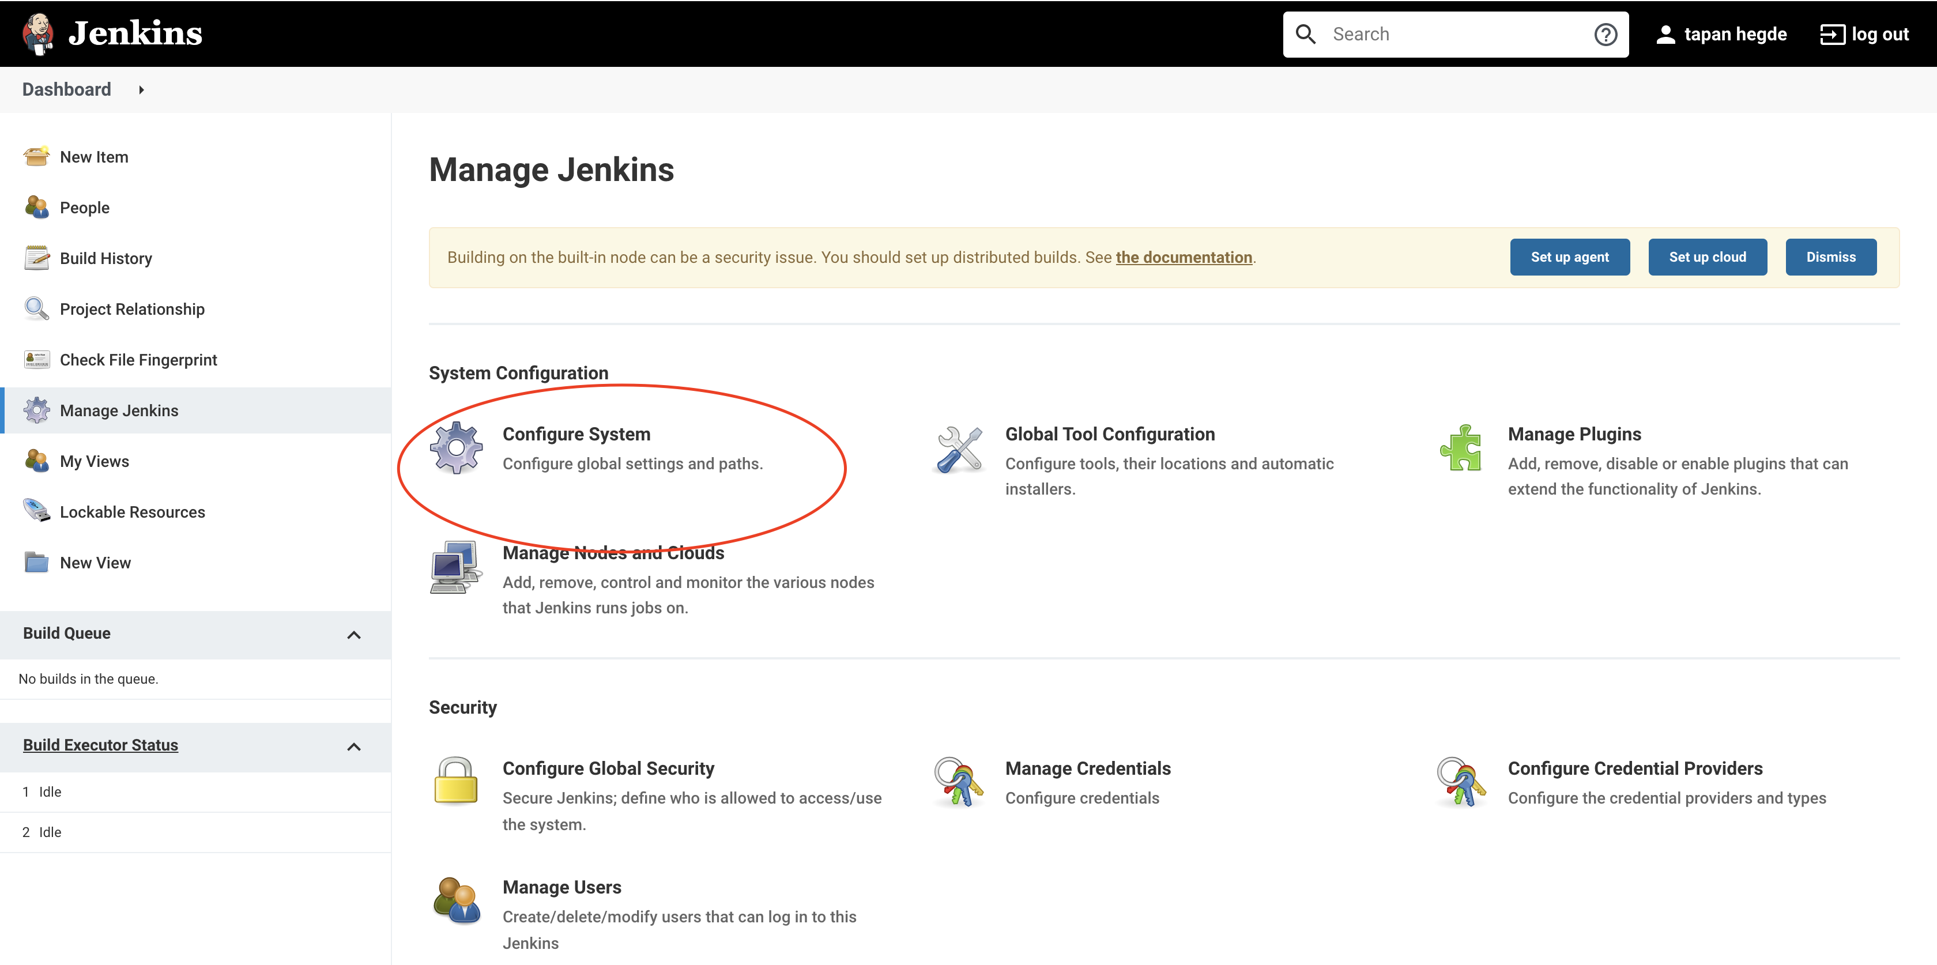The height and width of the screenshot is (965, 1937).
Task: Open New Item from the sidebar
Action: 94,156
